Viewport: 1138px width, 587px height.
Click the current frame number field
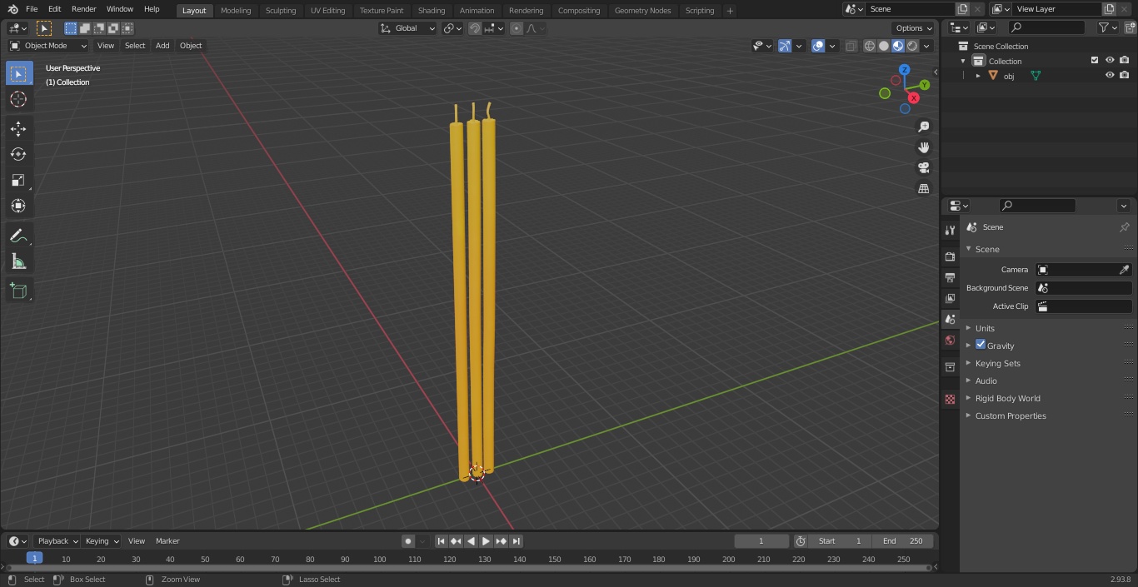(x=761, y=541)
